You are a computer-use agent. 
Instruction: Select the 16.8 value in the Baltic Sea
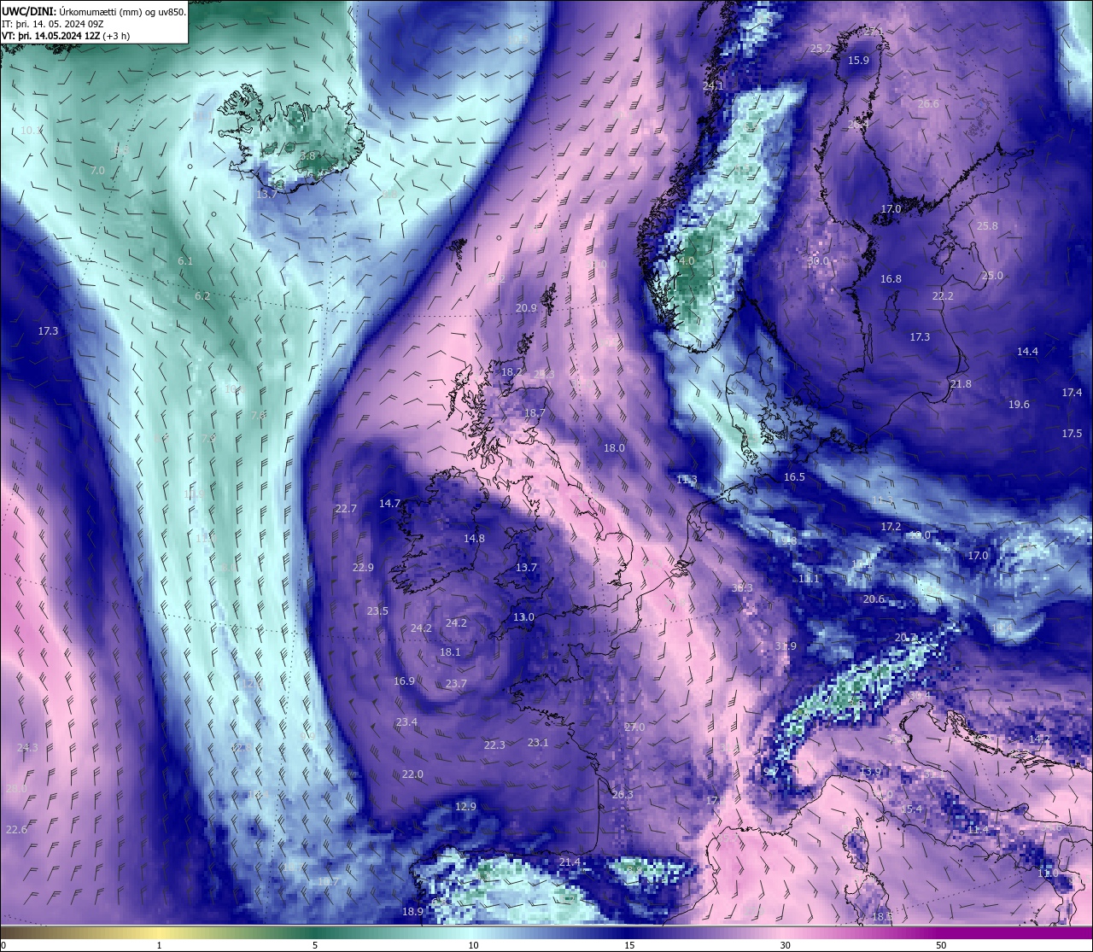pos(891,279)
